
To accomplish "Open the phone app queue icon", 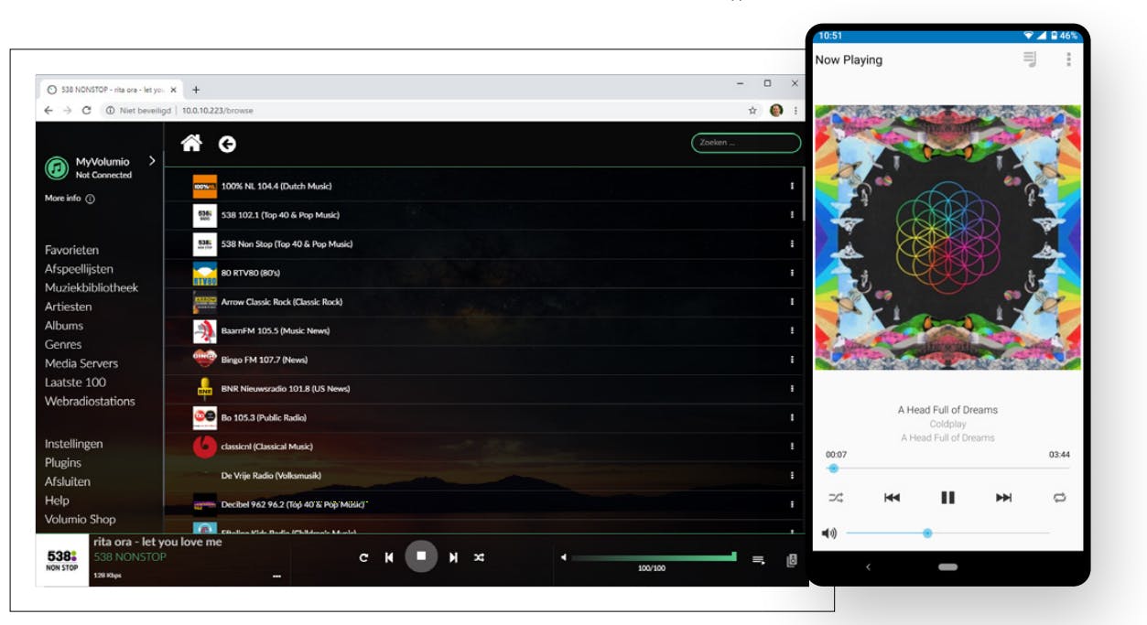I will coord(1030,59).
